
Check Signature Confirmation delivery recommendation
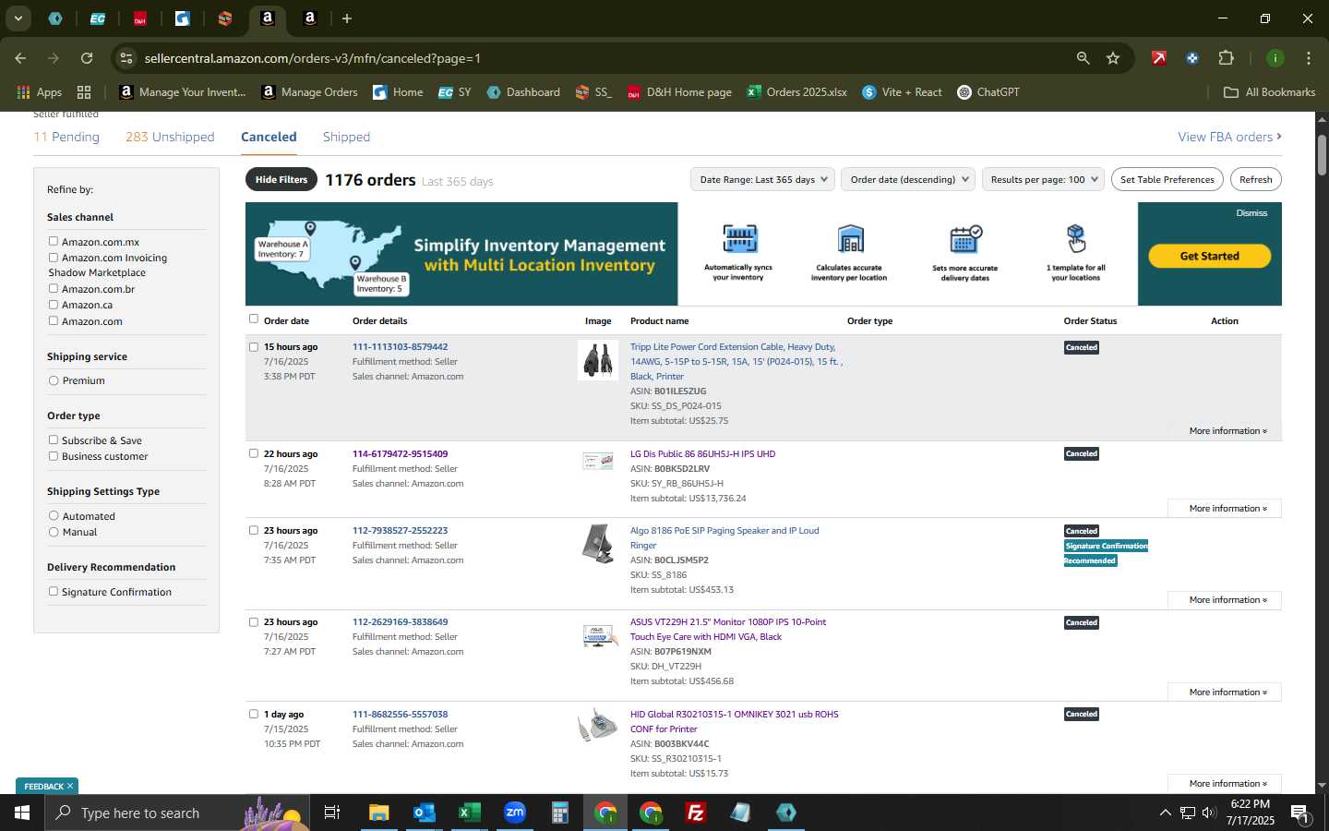[x=54, y=591]
